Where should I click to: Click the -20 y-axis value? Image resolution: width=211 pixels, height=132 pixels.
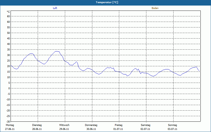8,110
